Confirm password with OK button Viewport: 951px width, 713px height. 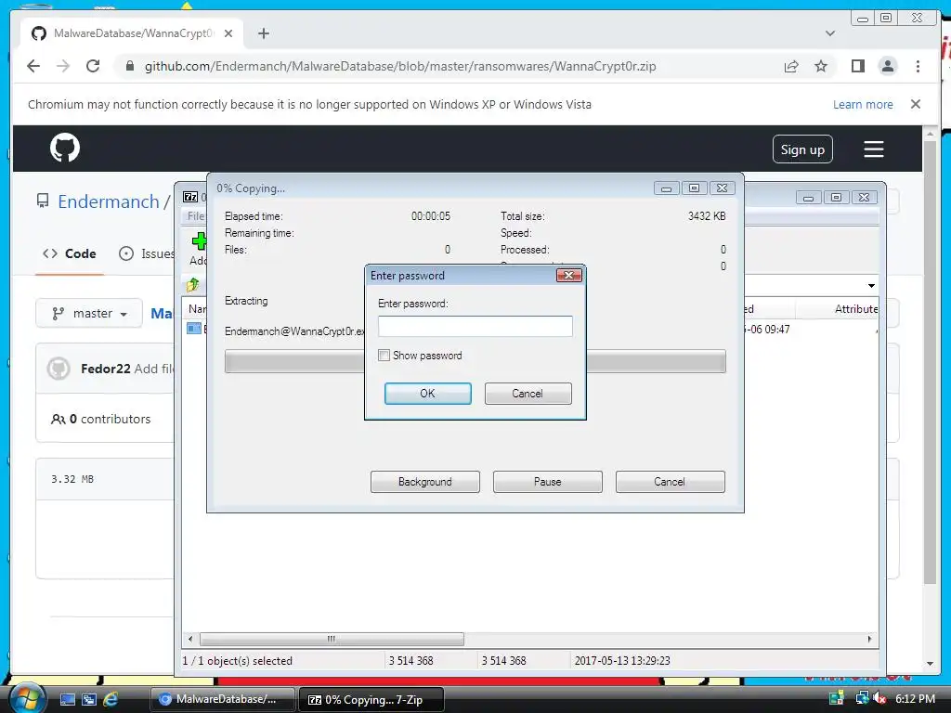(427, 394)
